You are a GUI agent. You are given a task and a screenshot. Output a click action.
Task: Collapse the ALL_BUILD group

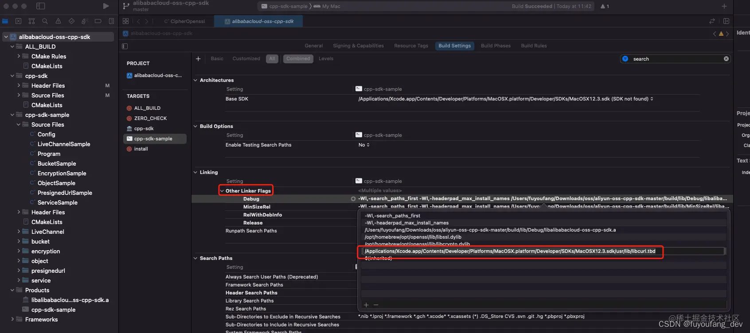pos(12,46)
